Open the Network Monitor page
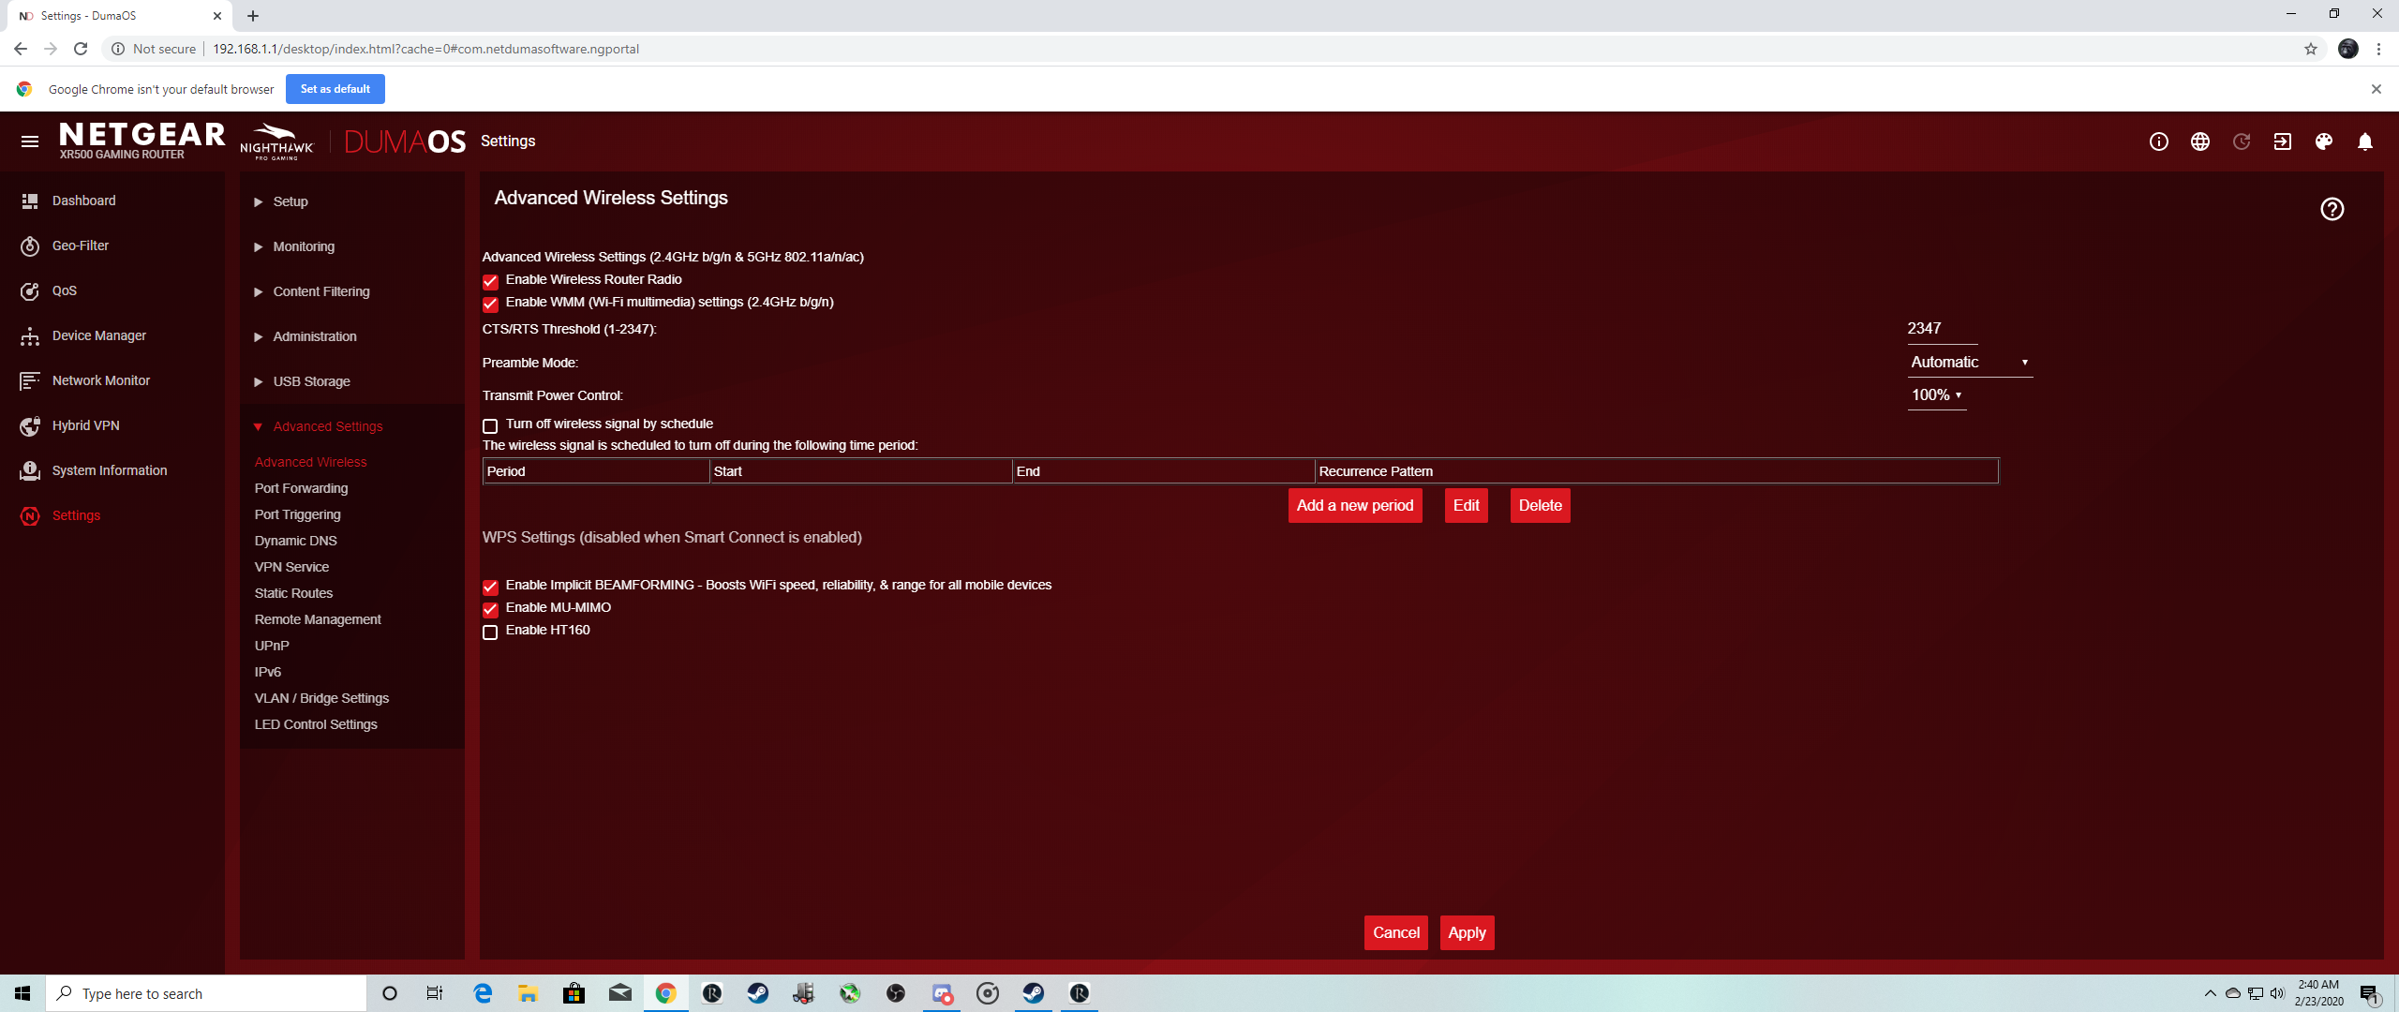 100,380
